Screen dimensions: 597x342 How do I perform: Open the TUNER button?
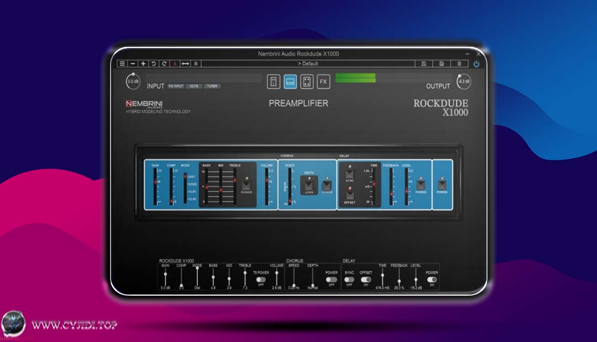tap(212, 86)
